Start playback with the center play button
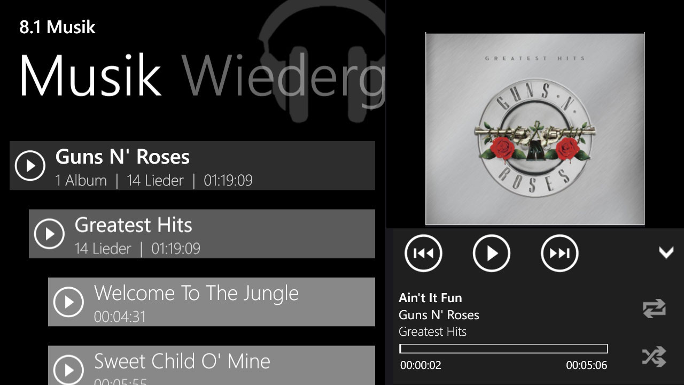Viewport: 684px width, 385px height. tap(492, 253)
